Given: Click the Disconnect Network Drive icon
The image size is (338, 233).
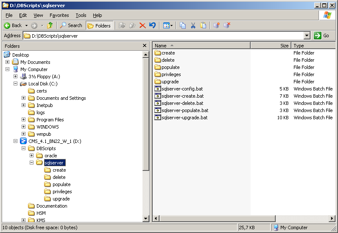Looking at the screenshot, I should pos(227,25).
